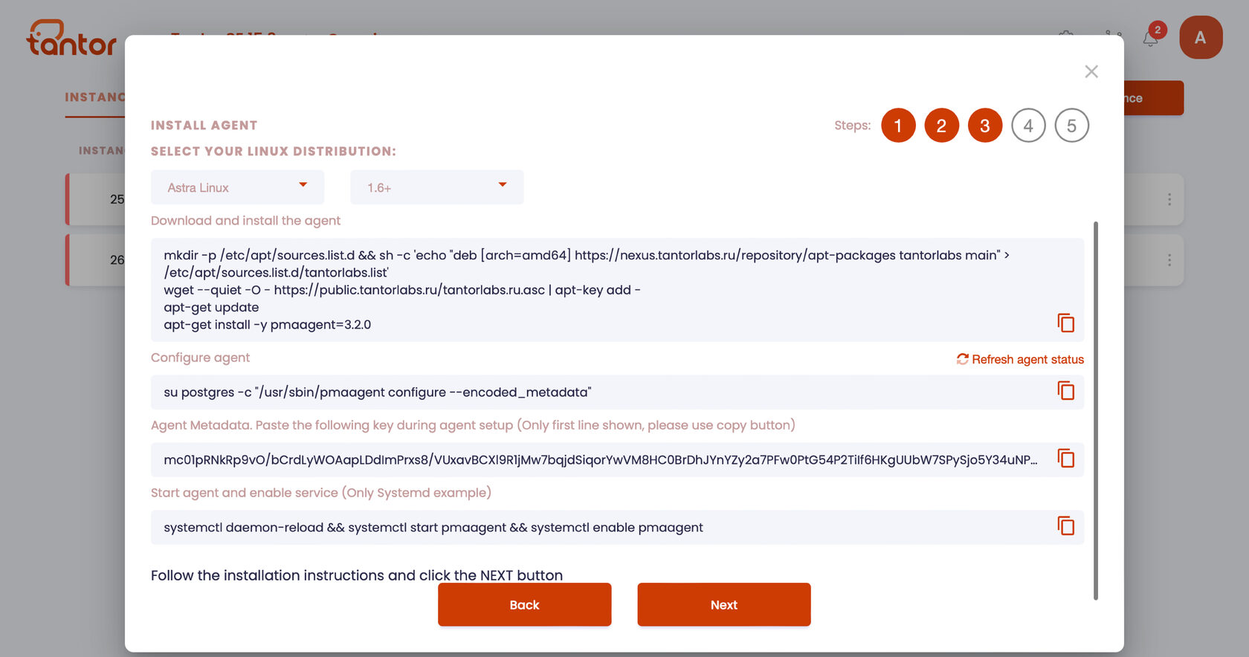Click the systemctl daemon-reload command text
Screen dimensions: 1249x657
coord(433,527)
